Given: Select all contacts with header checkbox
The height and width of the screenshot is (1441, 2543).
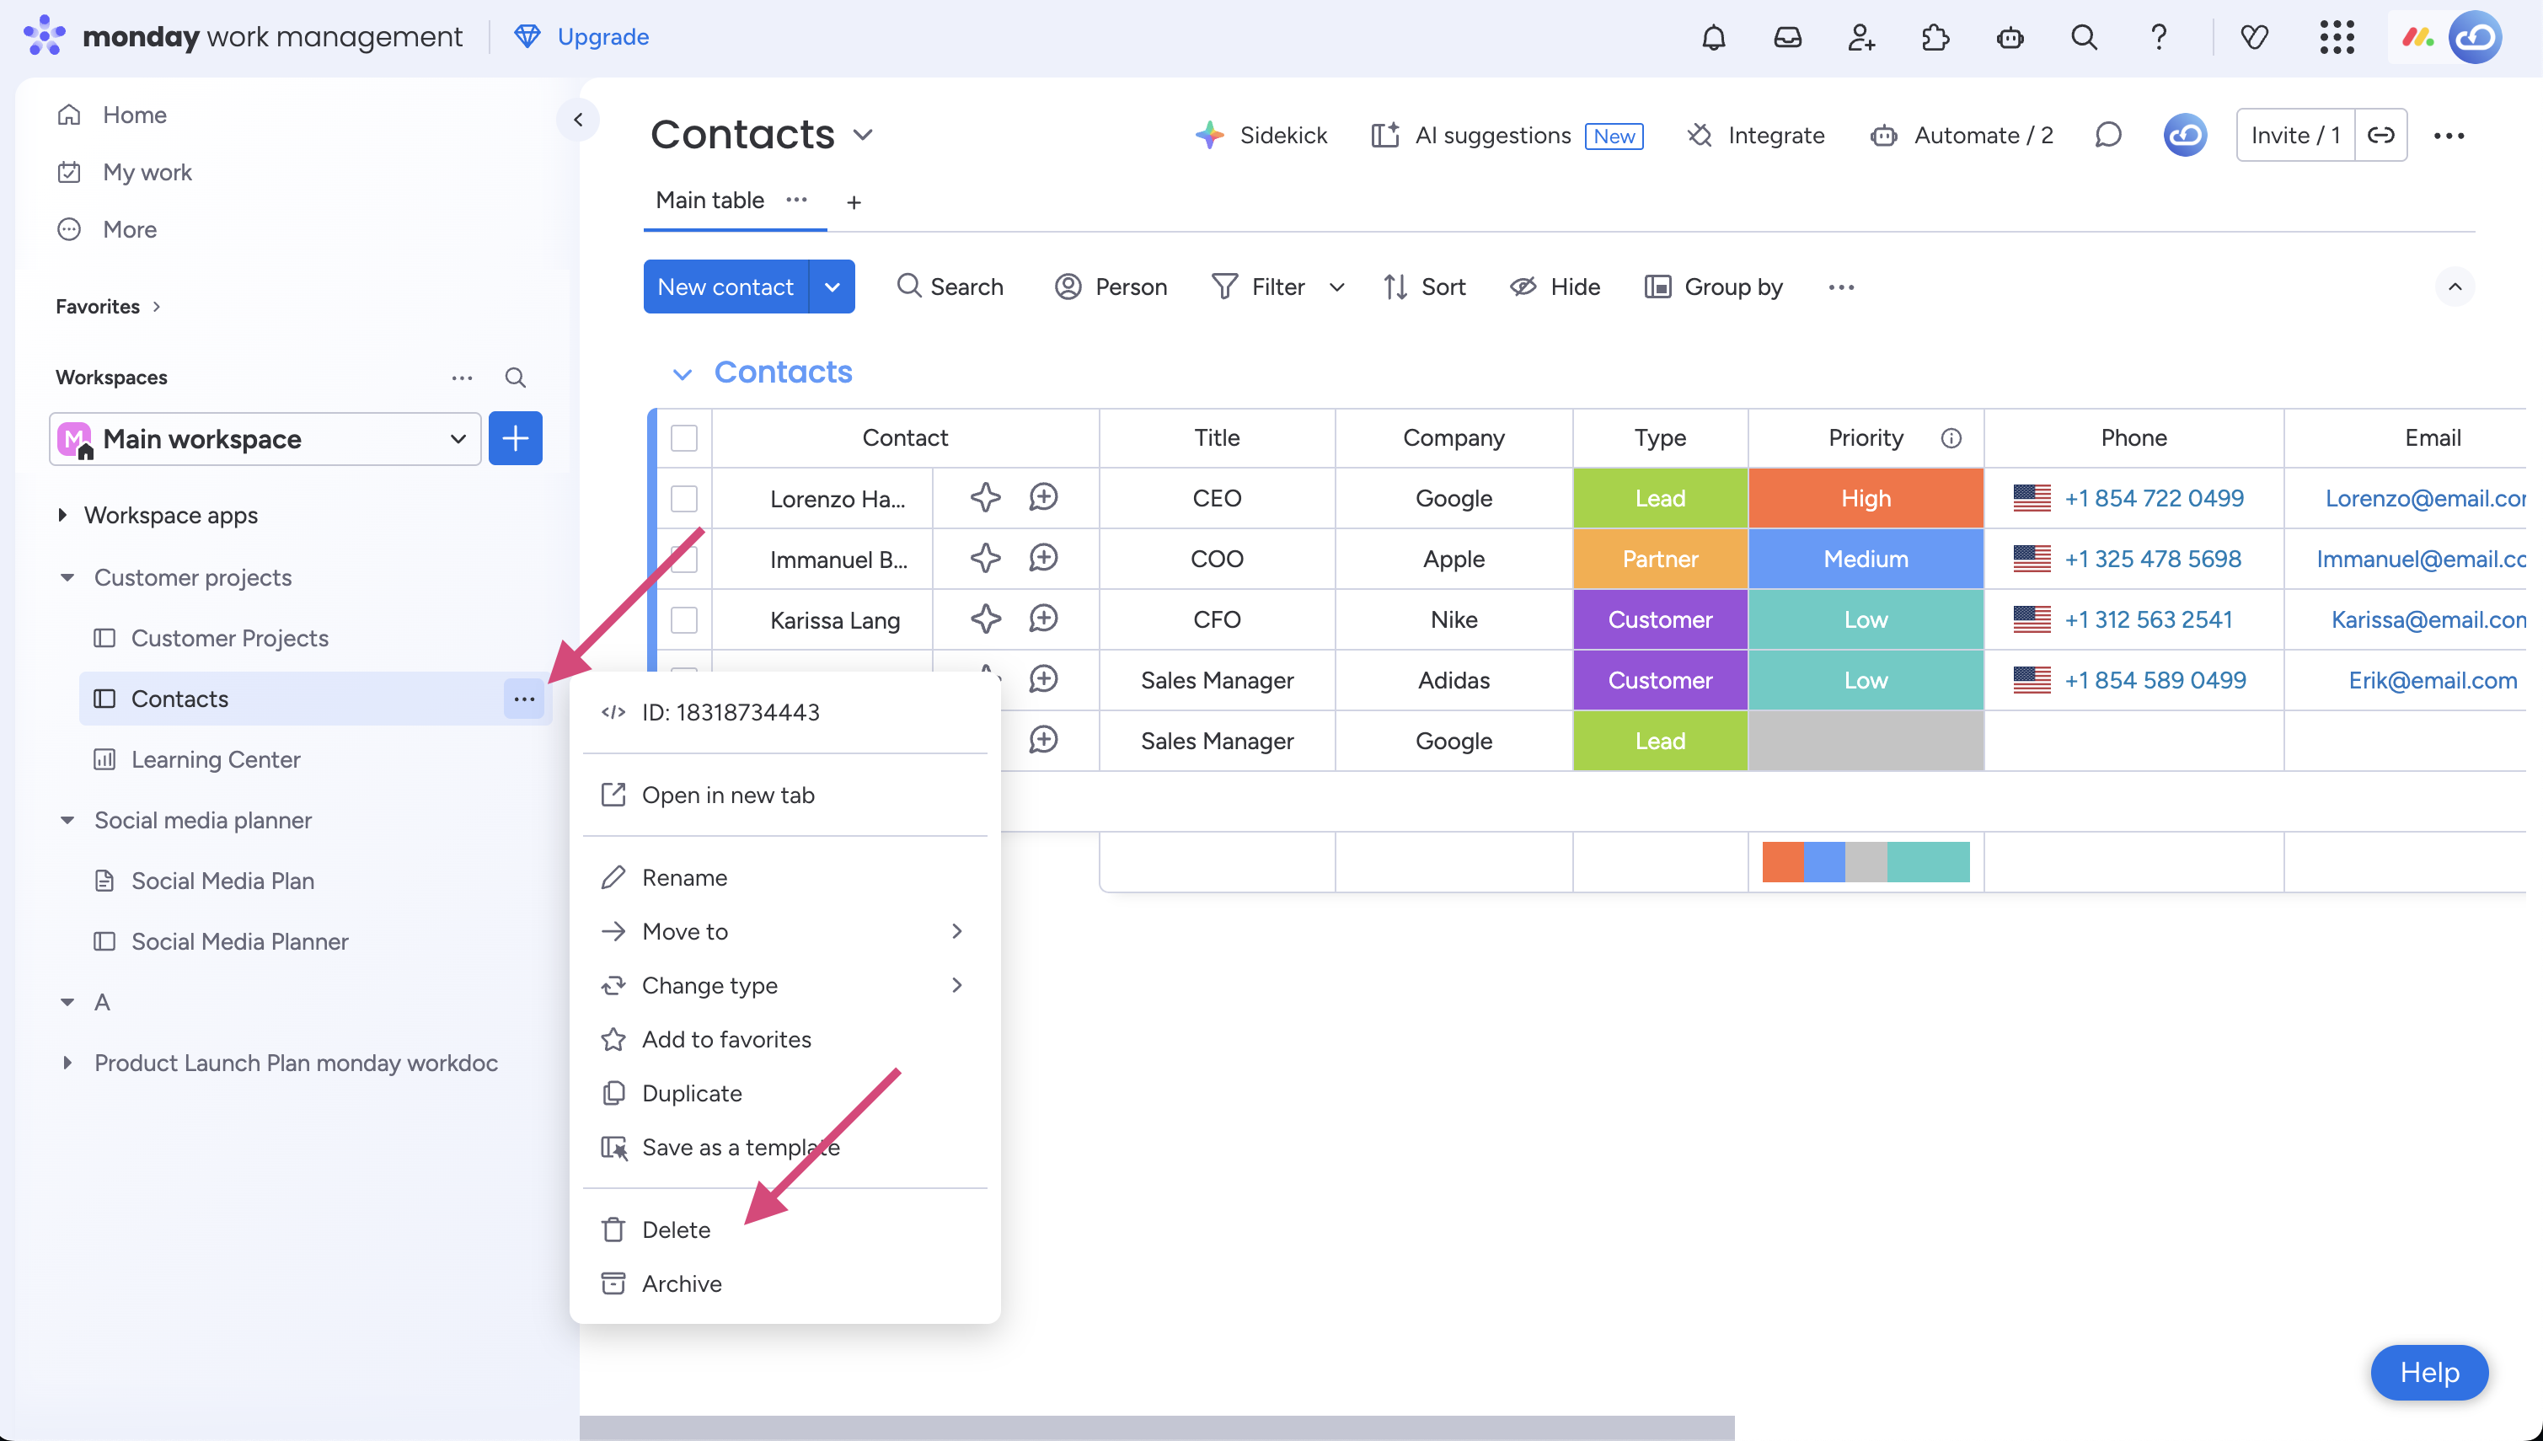Looking at the screenshot, I should [x=683, y=437].
